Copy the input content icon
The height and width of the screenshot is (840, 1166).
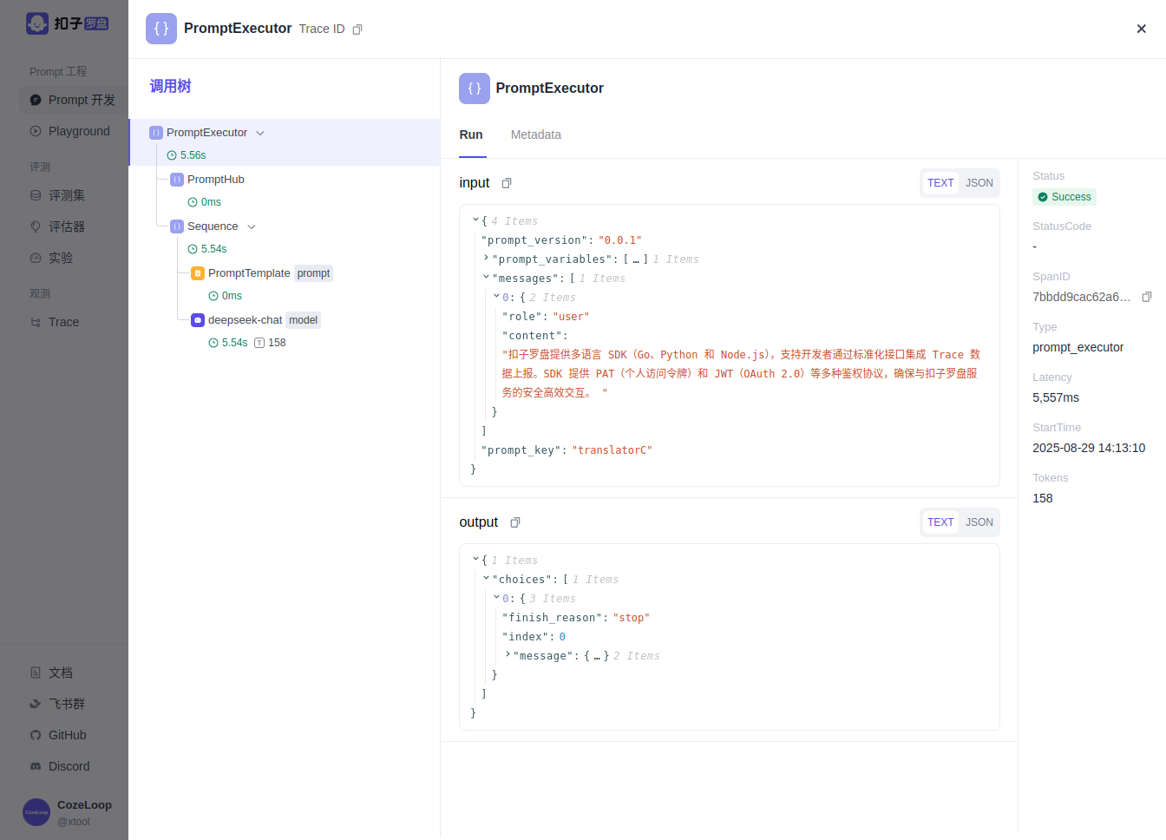(507, 183)
